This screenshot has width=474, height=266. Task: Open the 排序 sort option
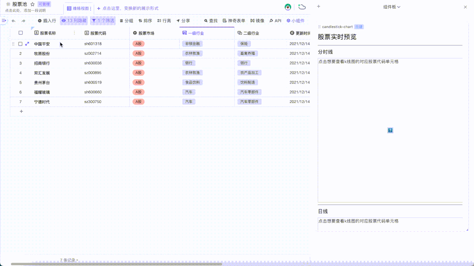tap(145, 21)
